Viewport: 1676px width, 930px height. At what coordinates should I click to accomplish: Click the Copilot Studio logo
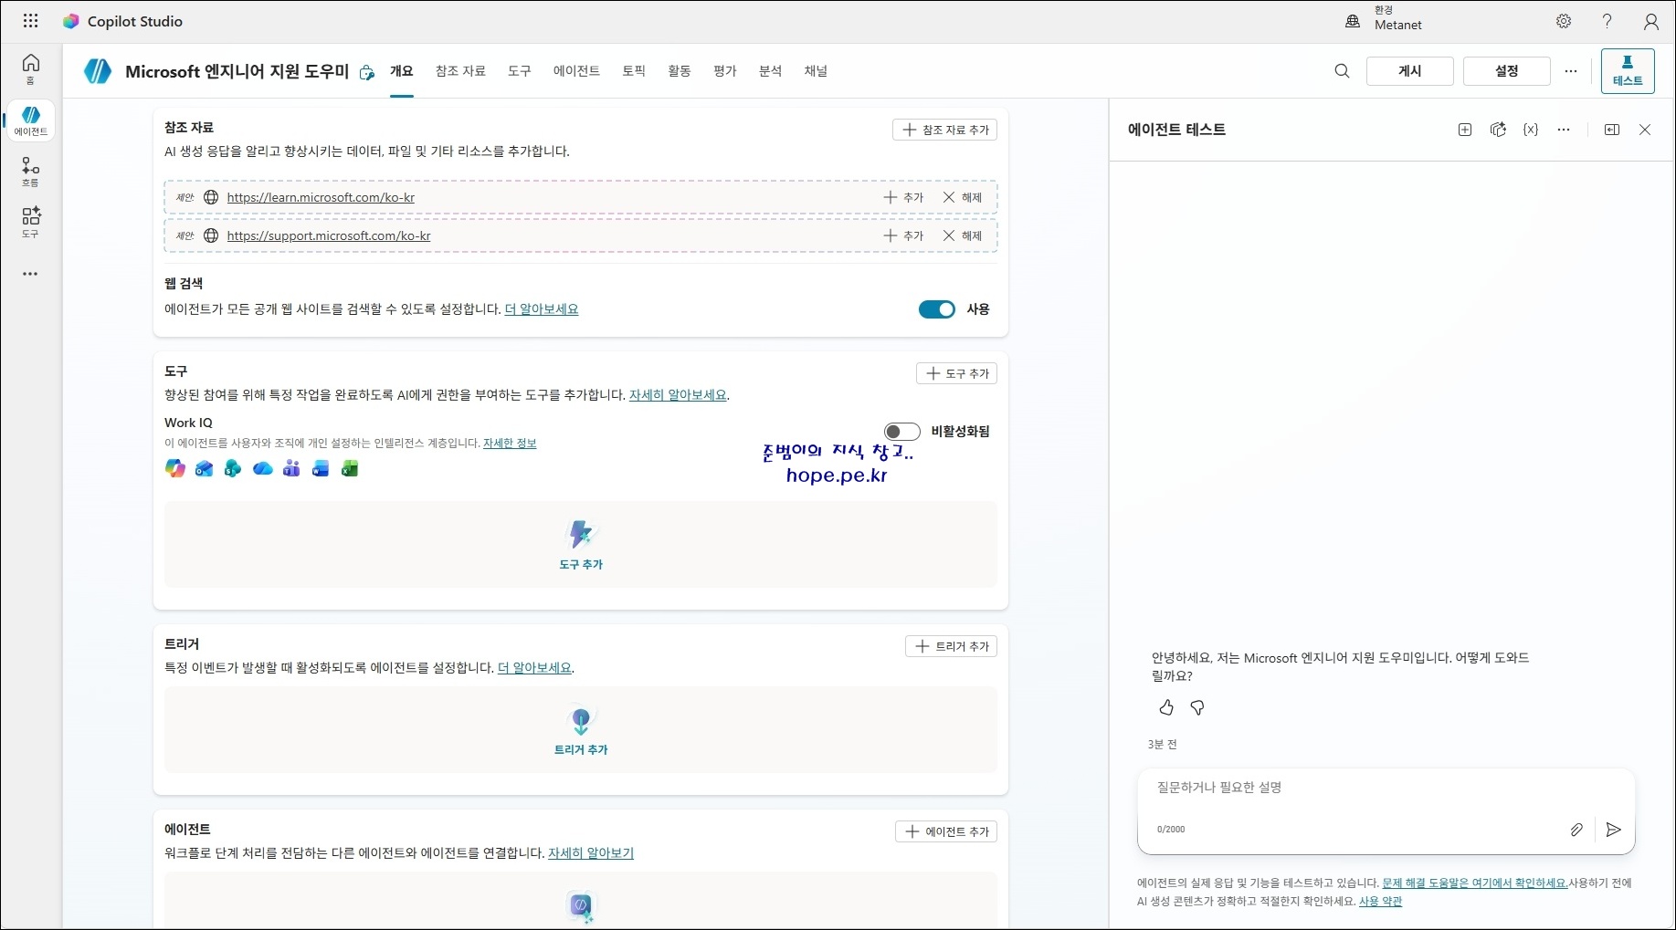[70, 21]
